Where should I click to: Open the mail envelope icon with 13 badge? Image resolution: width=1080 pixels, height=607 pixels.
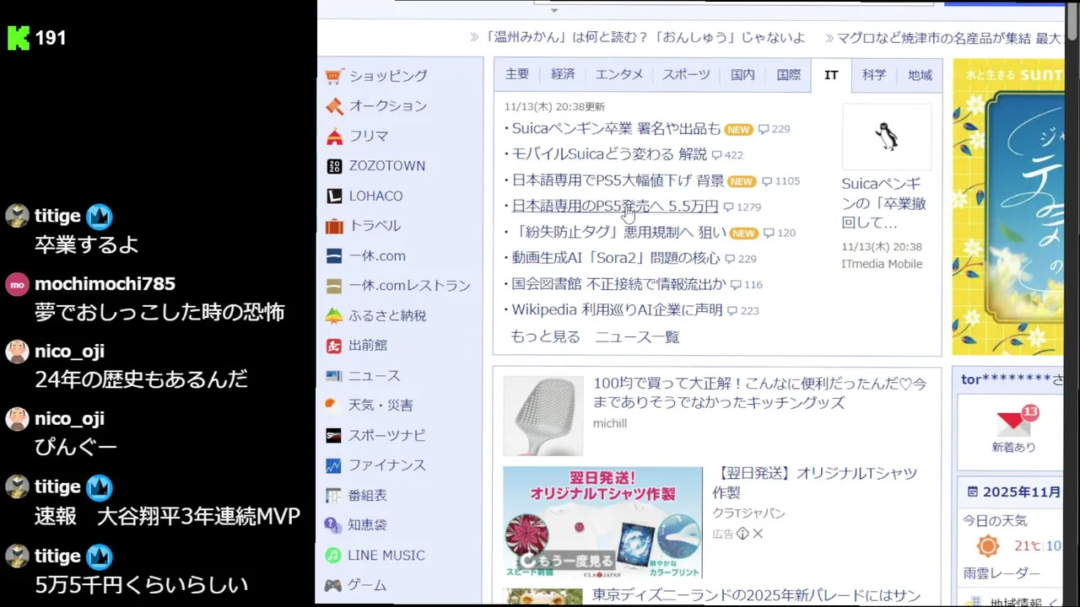1013,421
